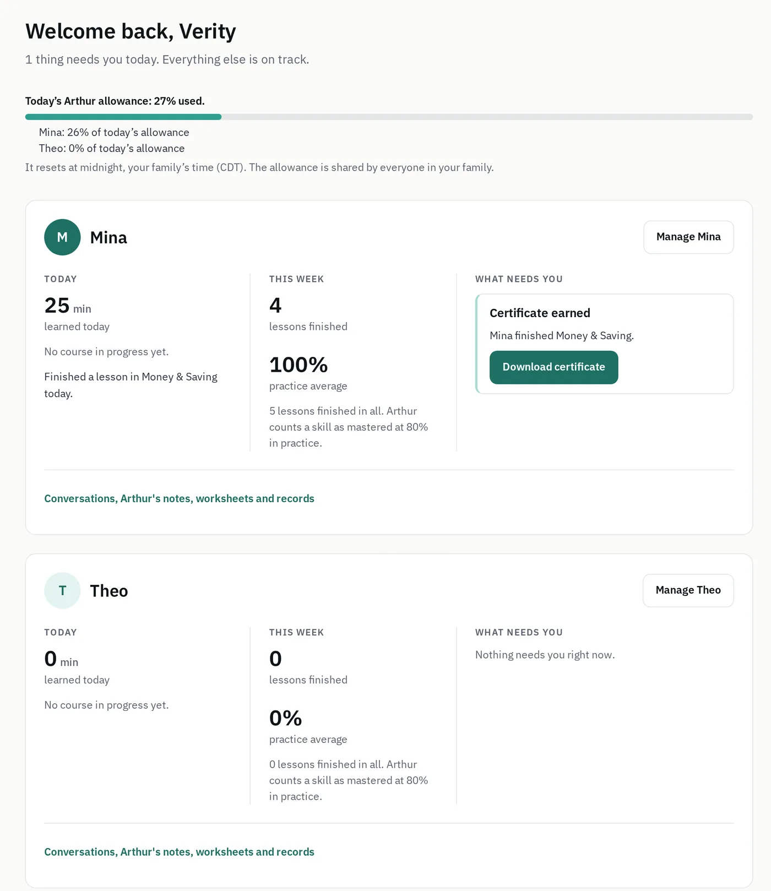Click the "Welcome back, Verity" heading
This screenshot has width=771, height=891.
(x=131, y=31)
